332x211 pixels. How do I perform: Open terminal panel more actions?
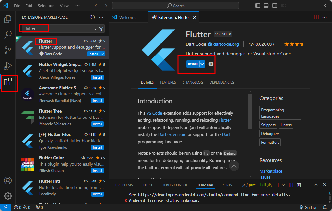(308, 185)
